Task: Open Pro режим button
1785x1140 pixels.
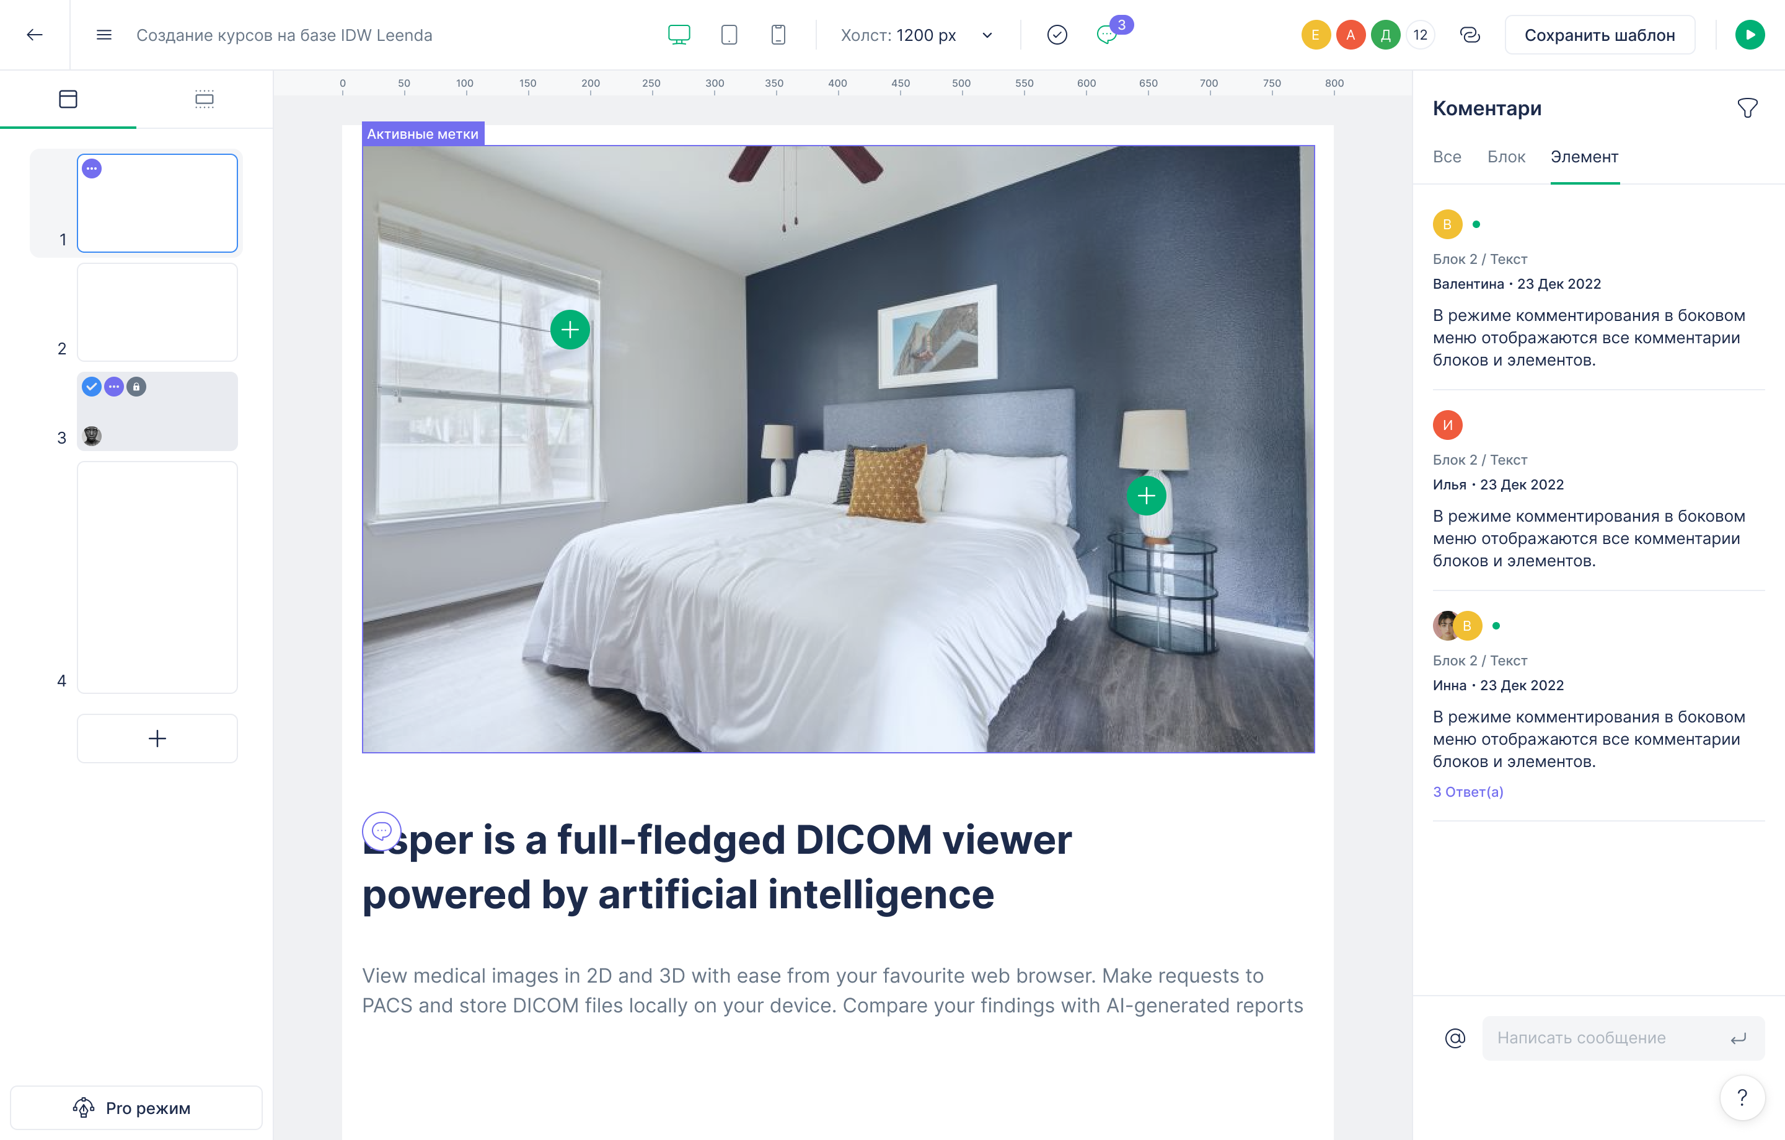Action: tap(136, 1108)
